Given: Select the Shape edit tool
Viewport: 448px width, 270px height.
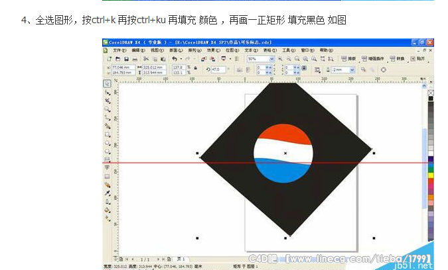Looking at the screenshot, I should click(108, 92).
